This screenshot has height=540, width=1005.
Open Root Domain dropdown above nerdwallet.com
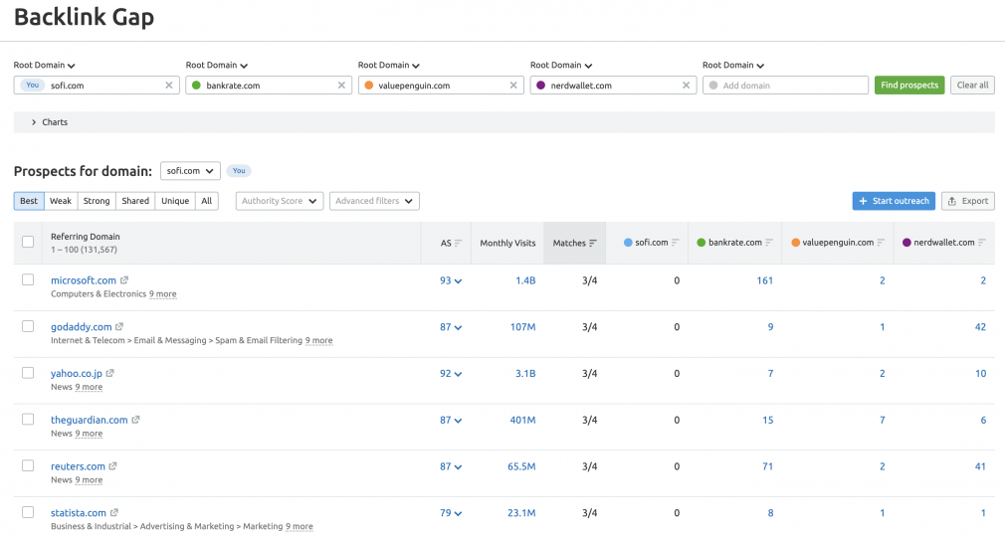click(561, 66)
